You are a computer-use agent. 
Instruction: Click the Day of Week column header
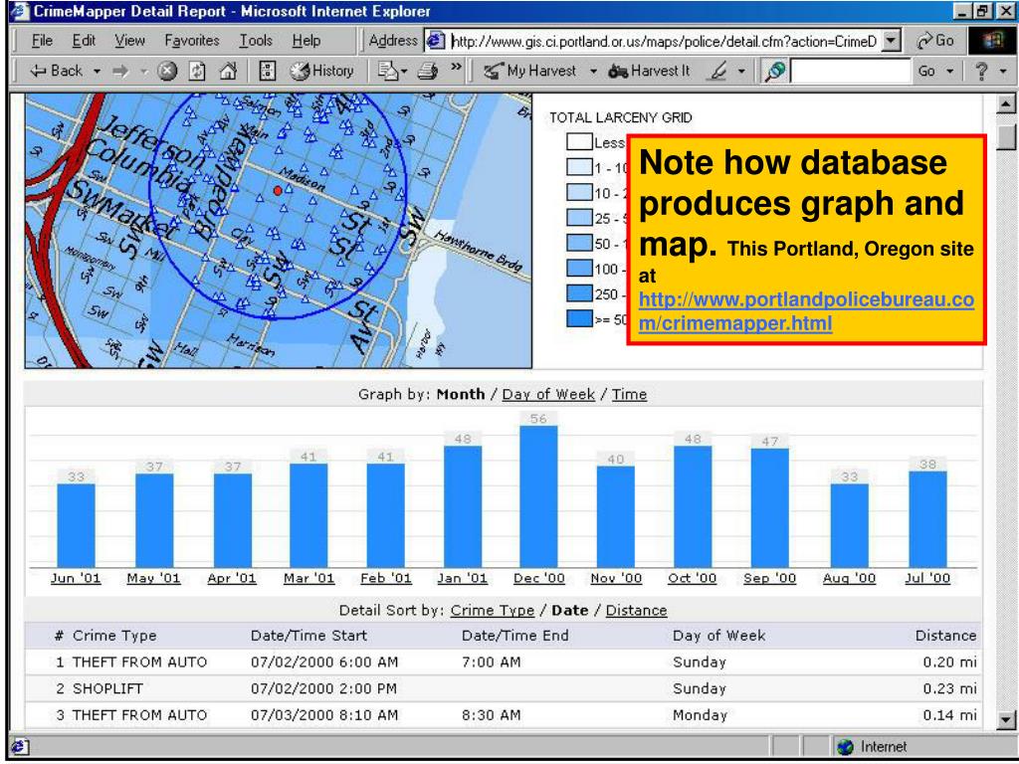pos(718,636)
